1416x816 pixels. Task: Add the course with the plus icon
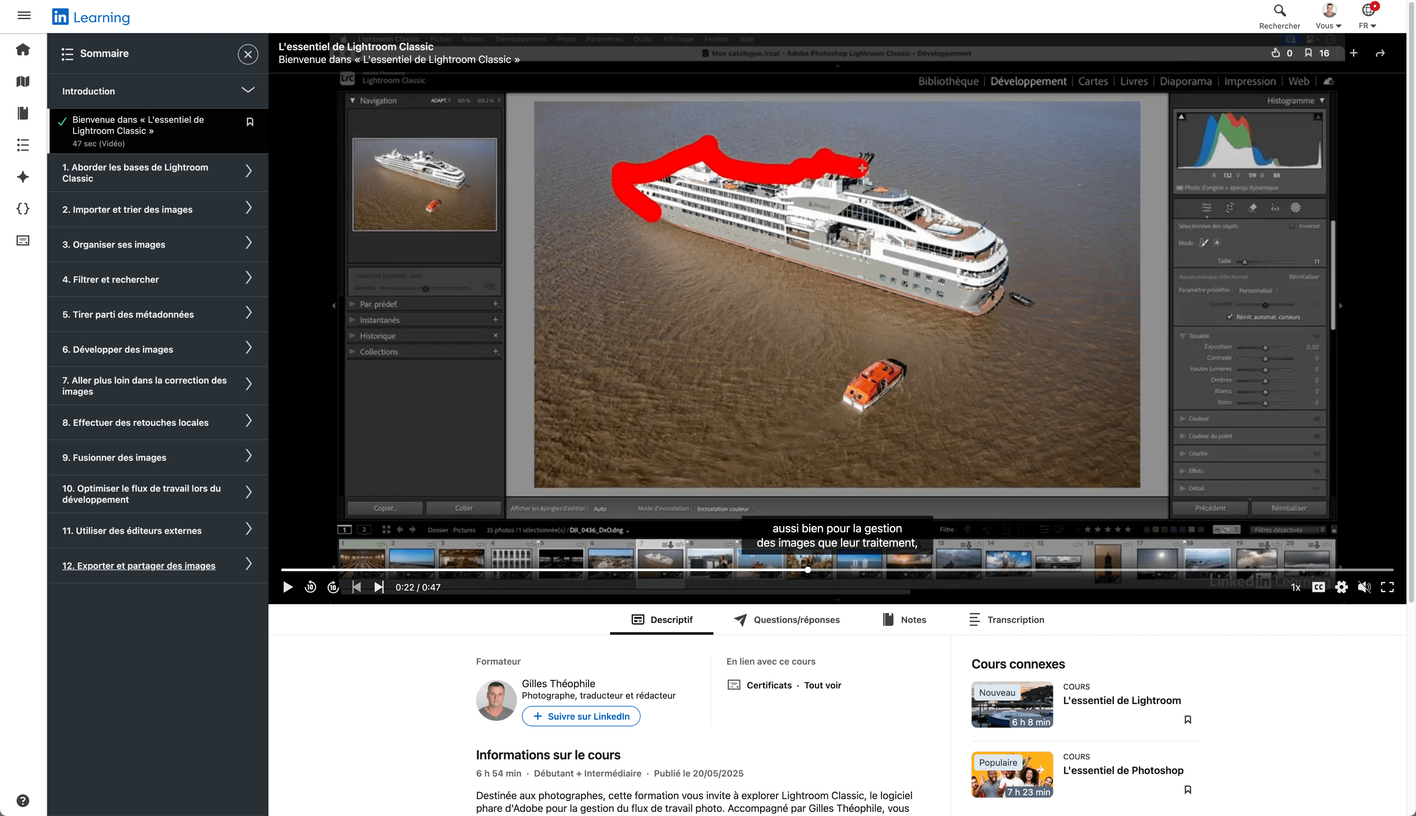tap(1353, 53)
